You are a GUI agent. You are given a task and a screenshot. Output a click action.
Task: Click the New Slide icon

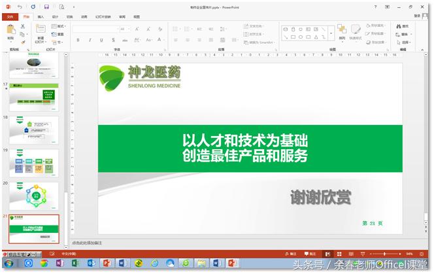coord(41,29)
